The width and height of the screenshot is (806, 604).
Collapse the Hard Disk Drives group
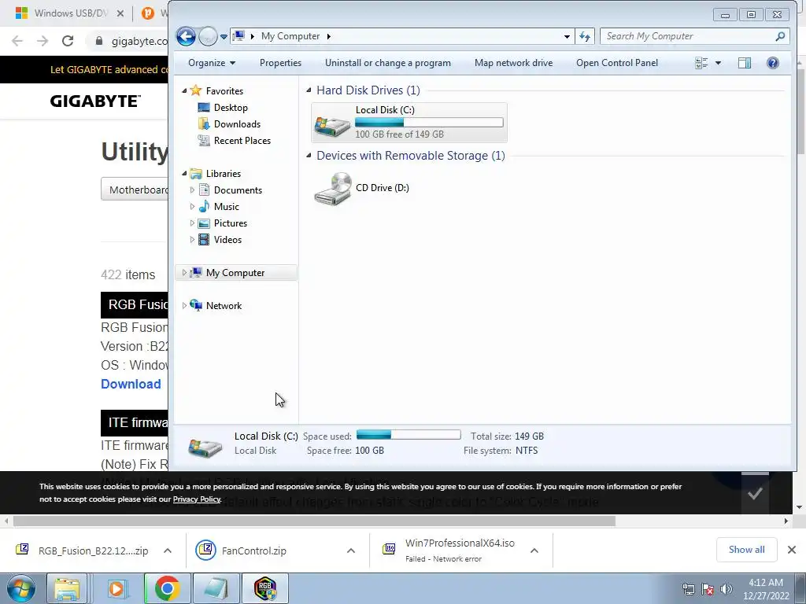(309, 90)
